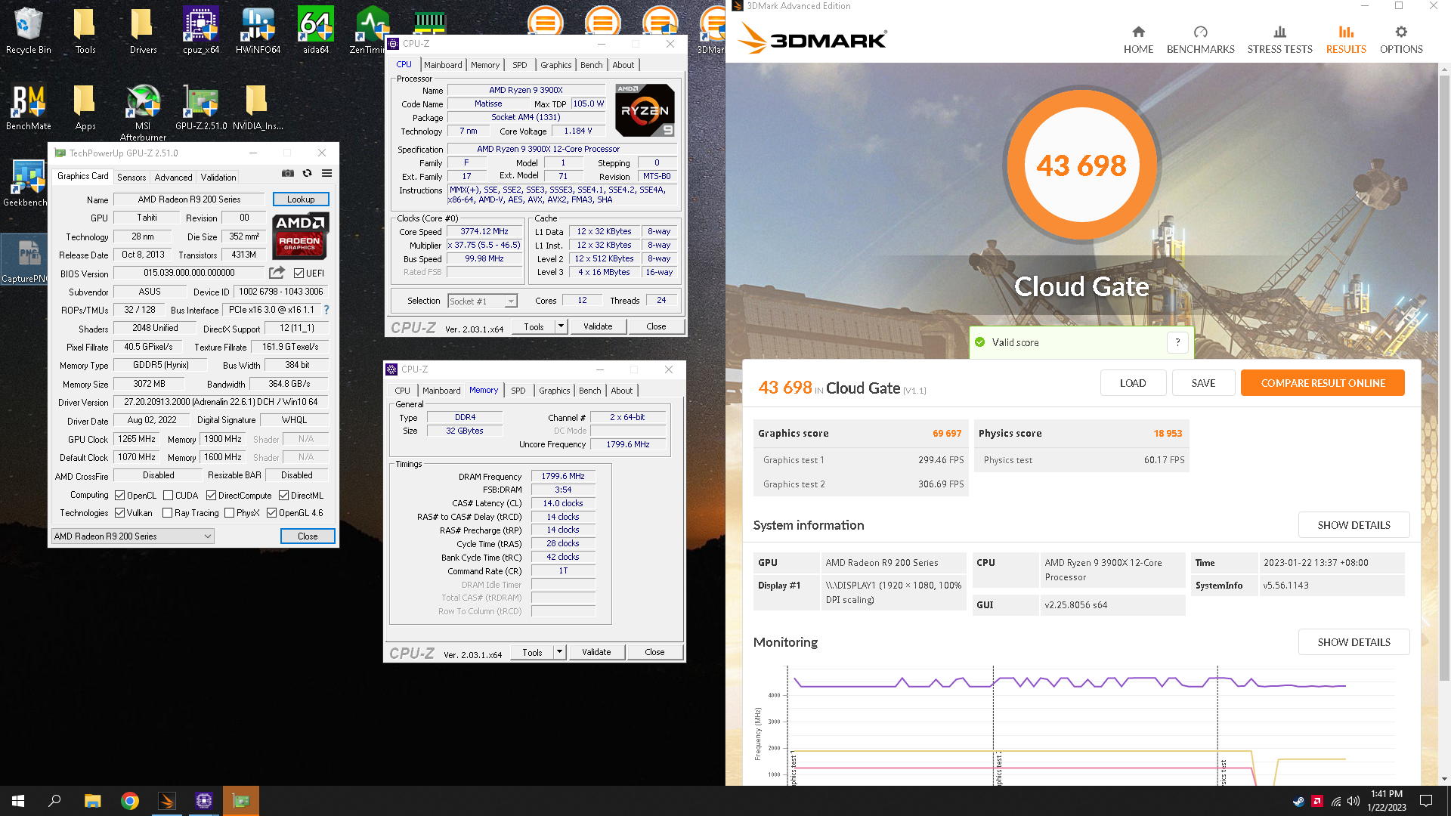This screenshot has width=1451, height=816.
Task: Click Tools button in lower CPU-Z window
Action: [x=532, y=652]
